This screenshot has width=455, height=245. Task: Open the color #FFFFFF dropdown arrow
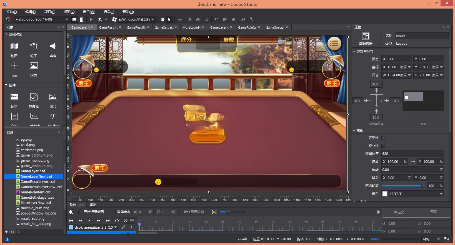coord(441,194)
